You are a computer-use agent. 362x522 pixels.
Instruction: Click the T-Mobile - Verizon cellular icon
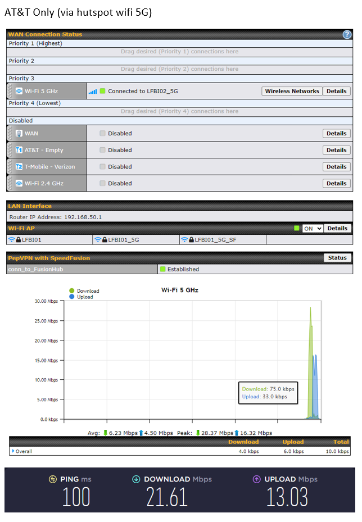click(x=19, y=167)
